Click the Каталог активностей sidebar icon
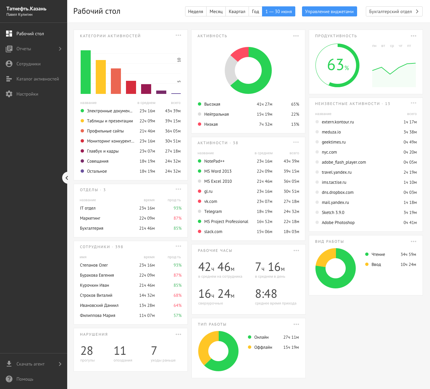This screenshot has height=389, width=430. tap(9, 79)
